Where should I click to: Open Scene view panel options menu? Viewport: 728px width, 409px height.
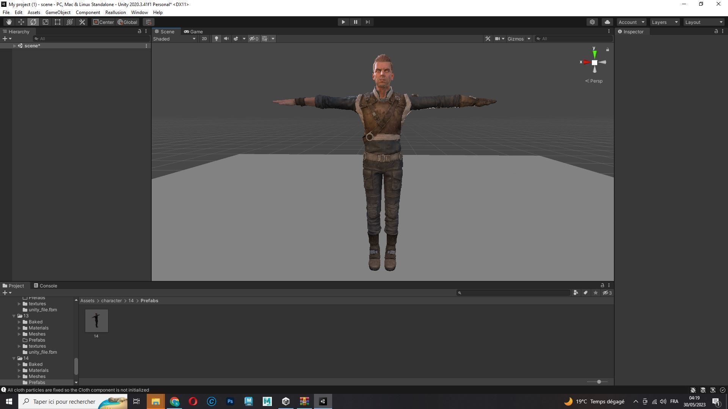(609, 31)
